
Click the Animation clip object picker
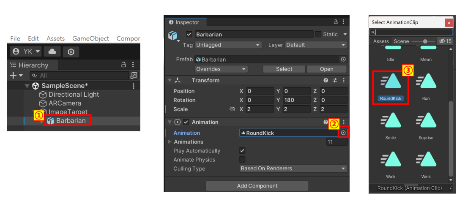[x=343, y=133]
